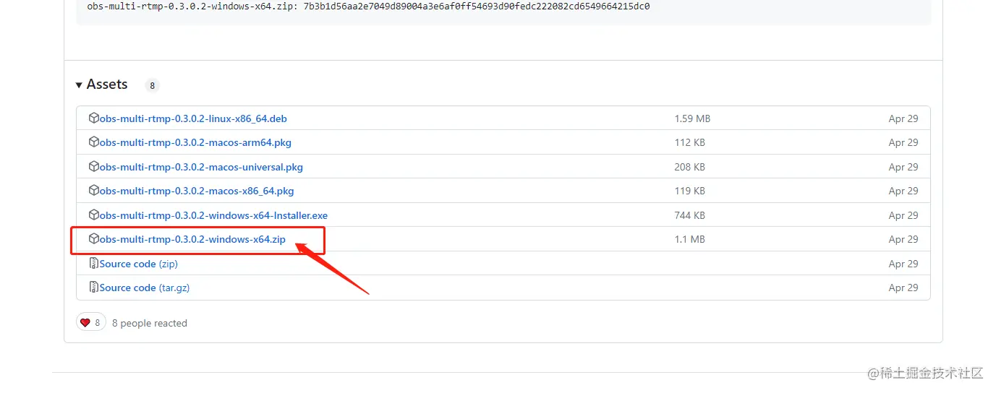Viewport: 996px width, 393px height.
Task: Click the package icon beside linux-x86_64.deb
Action: point(93,118)
